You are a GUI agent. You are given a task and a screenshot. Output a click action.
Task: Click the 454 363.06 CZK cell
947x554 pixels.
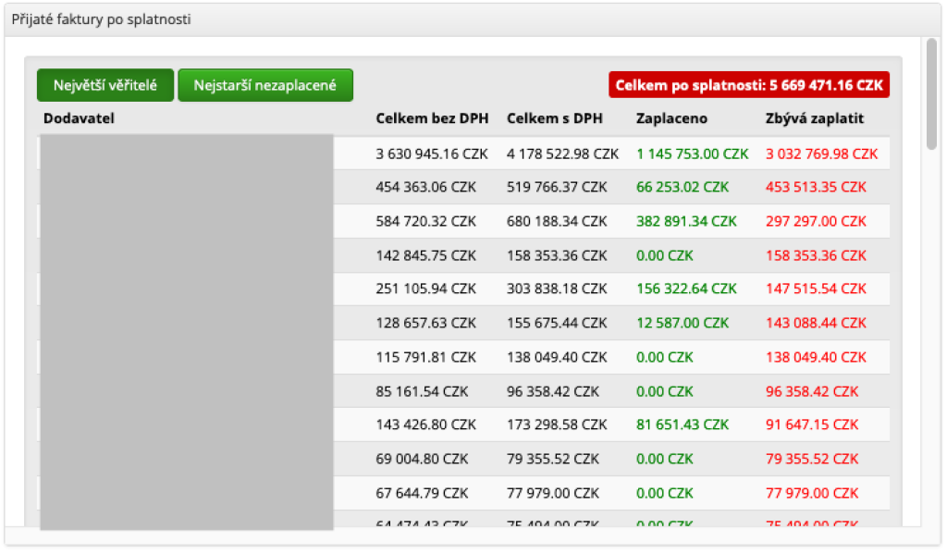pos(425,187)
